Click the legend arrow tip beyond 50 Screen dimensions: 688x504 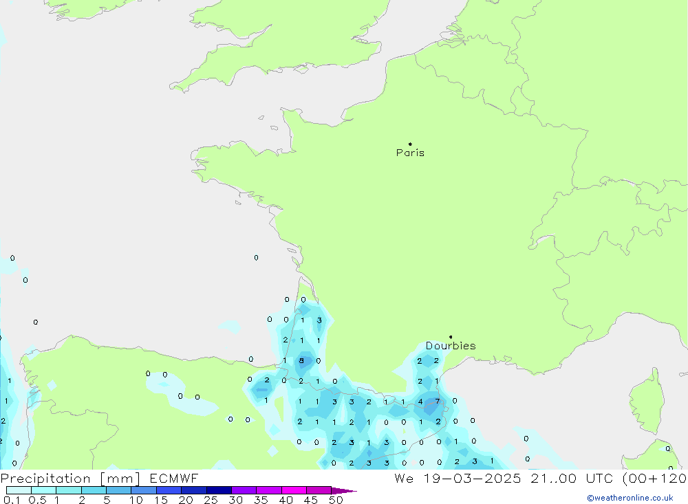tap(344, 491)
